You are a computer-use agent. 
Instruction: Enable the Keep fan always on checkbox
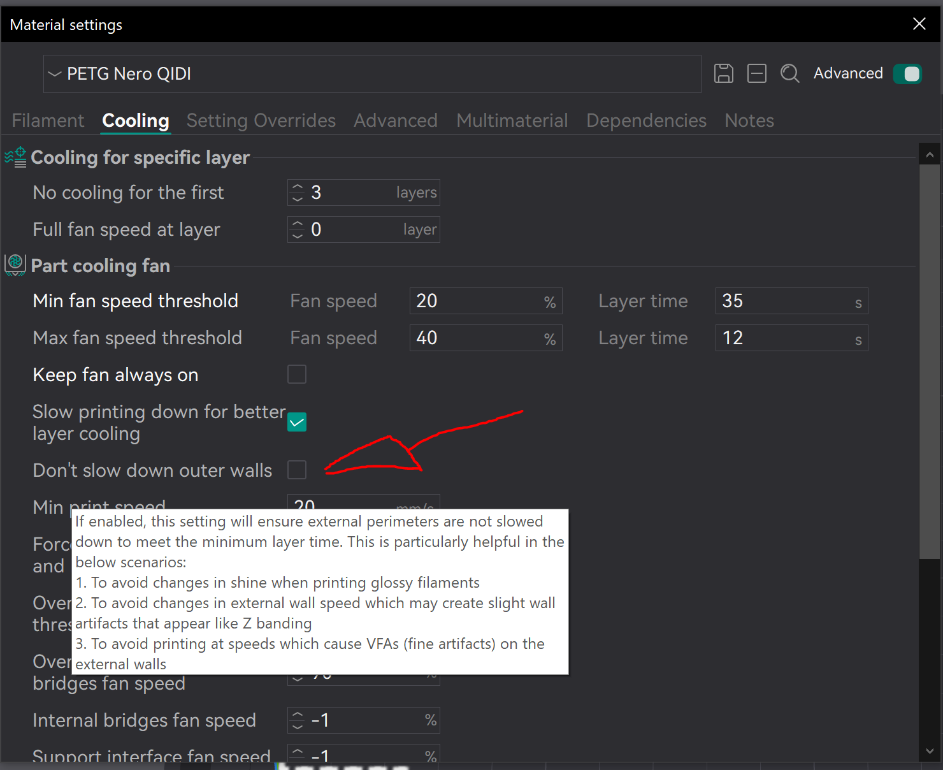click(x=297, y=374)
